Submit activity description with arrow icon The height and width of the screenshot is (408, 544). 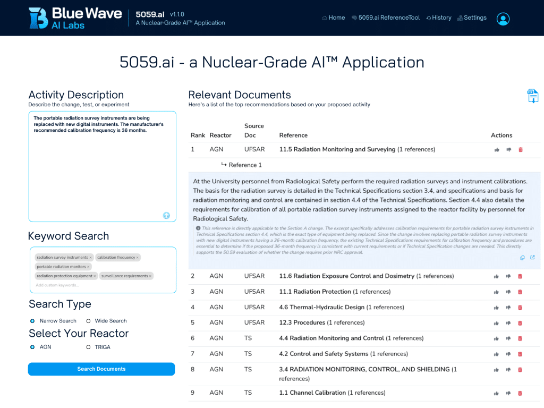166,215
